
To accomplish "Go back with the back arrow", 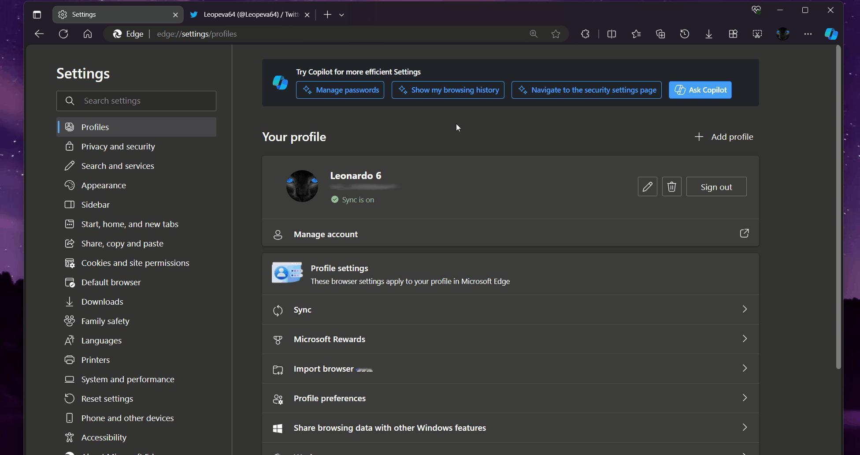I will tap(39, 34).
